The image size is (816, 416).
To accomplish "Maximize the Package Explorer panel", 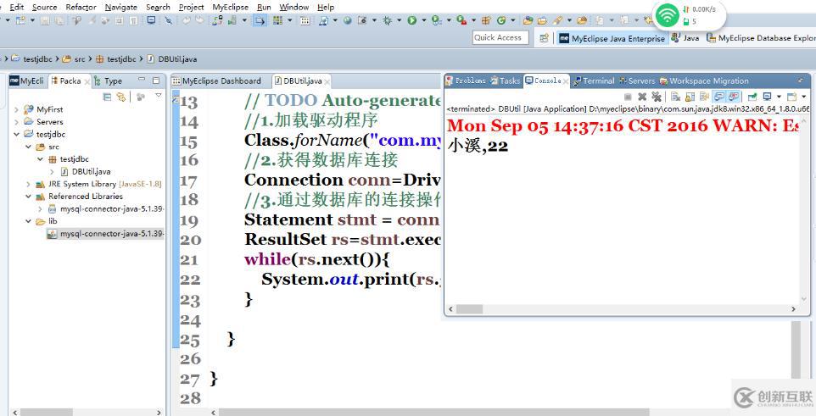I will click(x=155, y=80).
